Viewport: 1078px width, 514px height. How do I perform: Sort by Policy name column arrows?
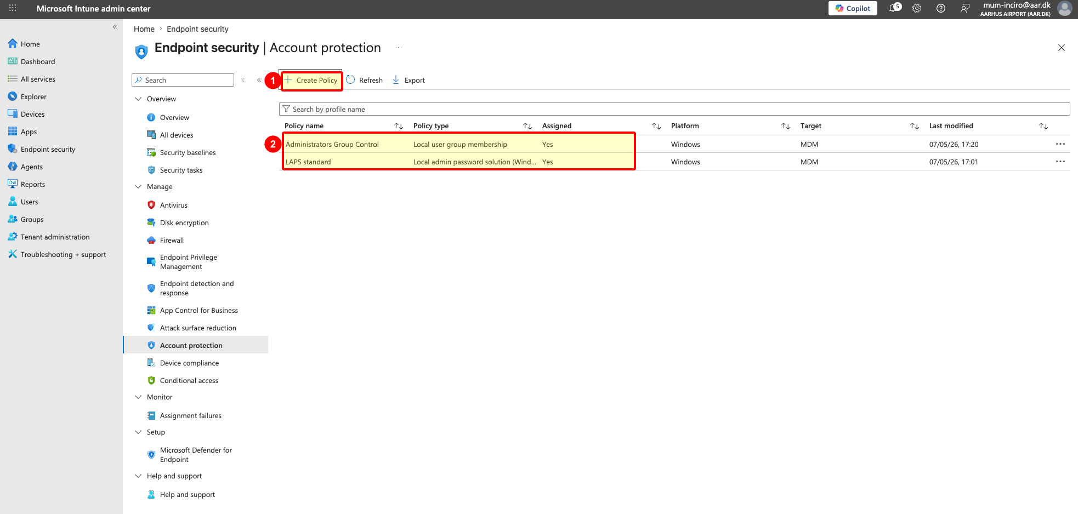pyautogui.click(x=399, y=126)
